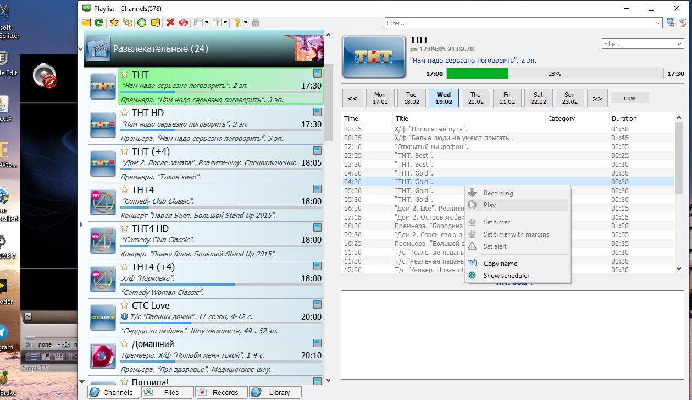Screen dimensions: 692x400
Task: Refresh playlist with the green arrow icon
Action: (99, 23)
